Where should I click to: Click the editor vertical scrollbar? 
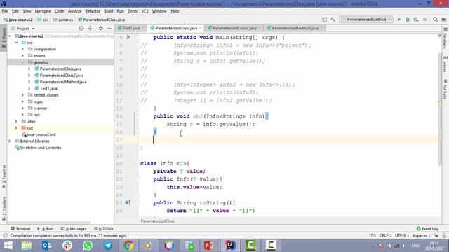(x=439, y=108)
